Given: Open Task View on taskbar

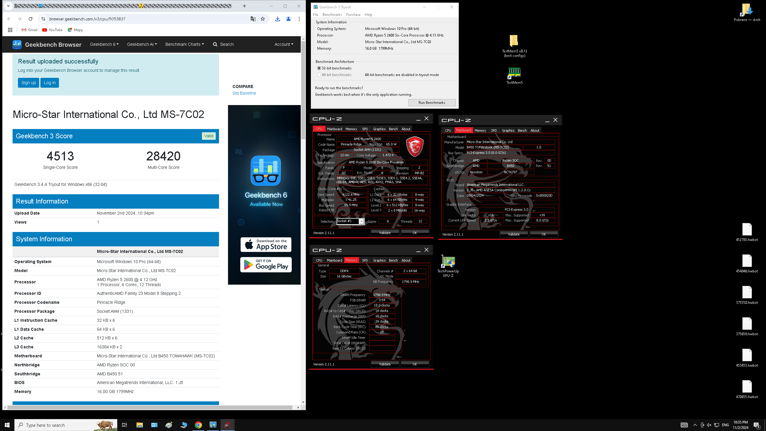Looking at the screenshot, I should coord(124,425).
